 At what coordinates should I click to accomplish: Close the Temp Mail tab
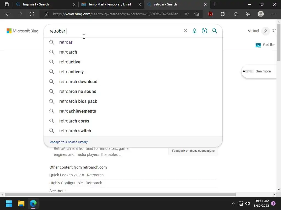point(140,4)
